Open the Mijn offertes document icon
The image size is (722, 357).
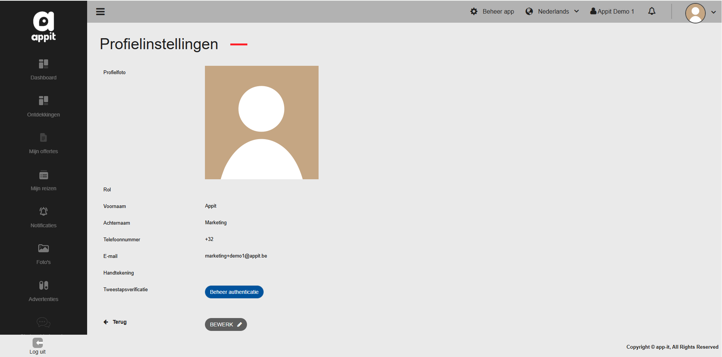(x=44, y=138)
